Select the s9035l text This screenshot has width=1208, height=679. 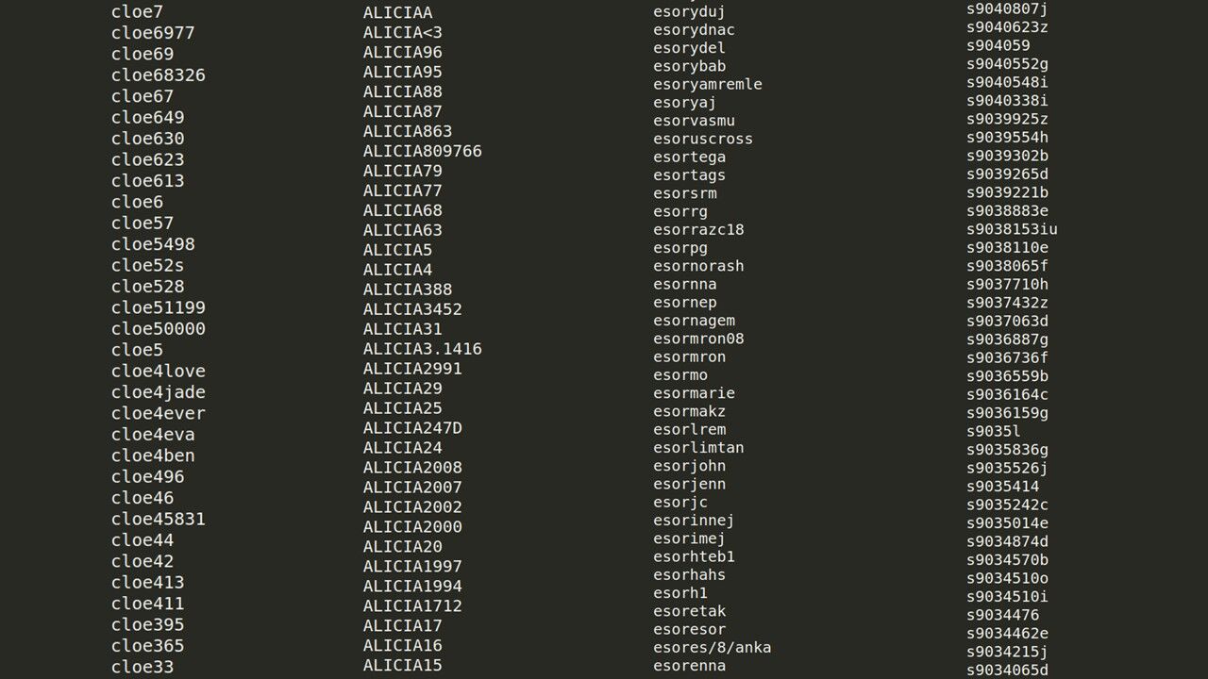point(994,431)
